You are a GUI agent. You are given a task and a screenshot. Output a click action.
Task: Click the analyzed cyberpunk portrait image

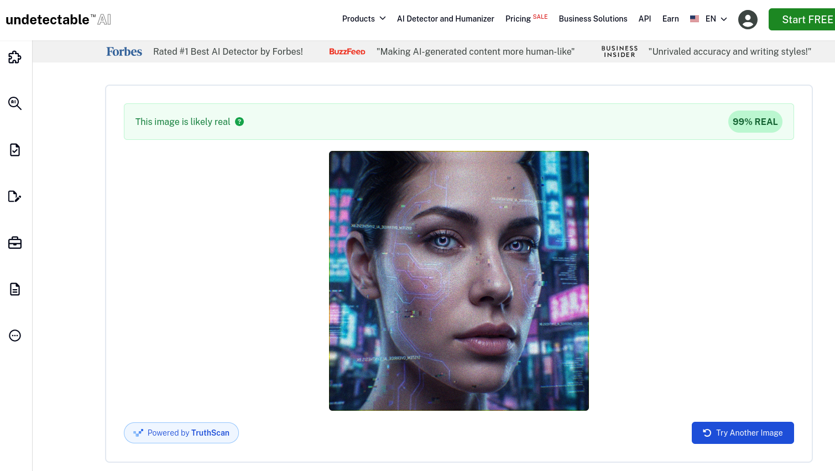point(458,280)
